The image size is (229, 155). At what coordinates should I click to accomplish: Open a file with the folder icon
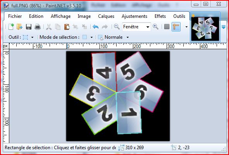click(20, 27)
